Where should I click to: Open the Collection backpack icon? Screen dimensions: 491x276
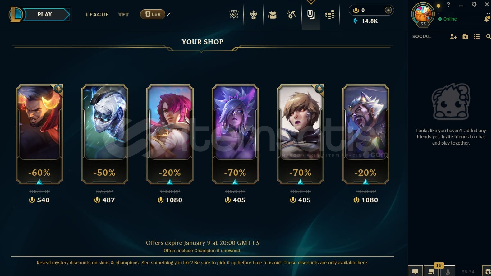pos(273,15)
